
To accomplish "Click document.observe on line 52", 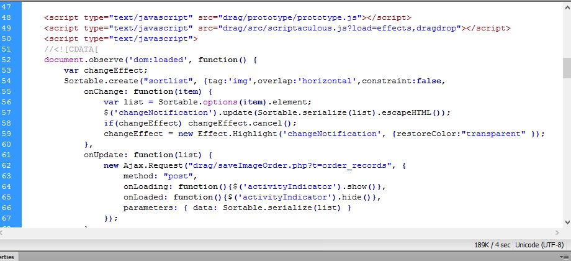I will tap(83, 60).
